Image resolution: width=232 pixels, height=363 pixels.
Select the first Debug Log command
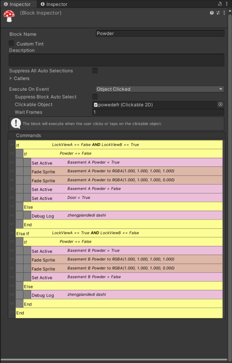tap(127, 215)
